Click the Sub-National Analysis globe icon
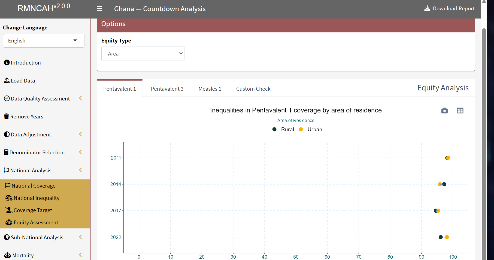Screen dimensions: 494x260 pyautogui.click(x=7, y=237)
